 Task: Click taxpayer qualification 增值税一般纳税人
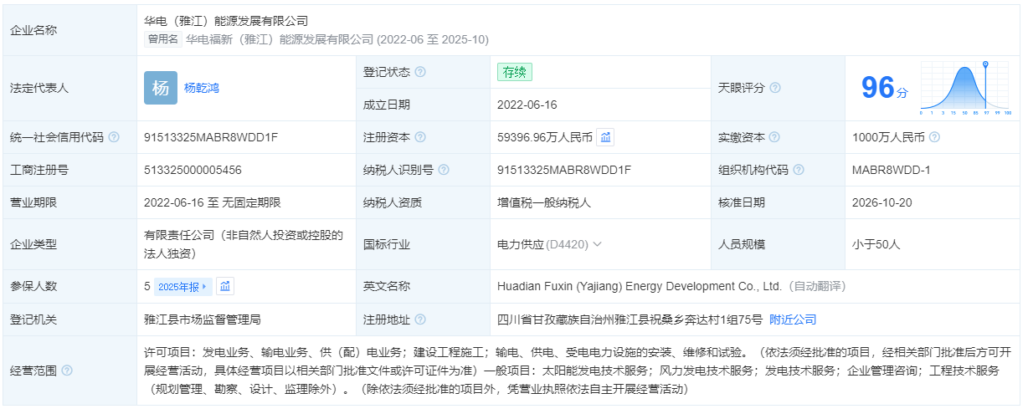[x=544, y=202]
